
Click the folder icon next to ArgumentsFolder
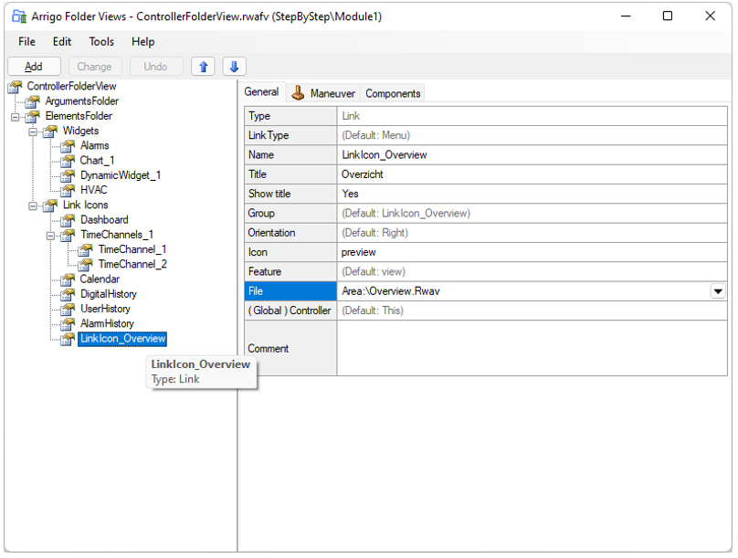(33, 101)
